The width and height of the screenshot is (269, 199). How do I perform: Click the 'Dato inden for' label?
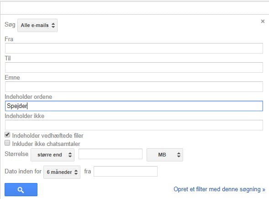(x=23, y=172)
